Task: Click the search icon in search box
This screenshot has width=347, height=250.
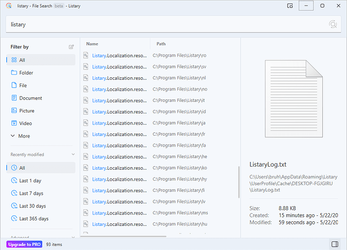Action: point(332,24)
